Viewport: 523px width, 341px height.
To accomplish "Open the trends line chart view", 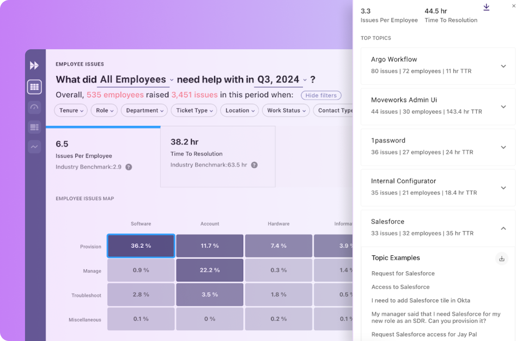I will click(x=34, y=147).
